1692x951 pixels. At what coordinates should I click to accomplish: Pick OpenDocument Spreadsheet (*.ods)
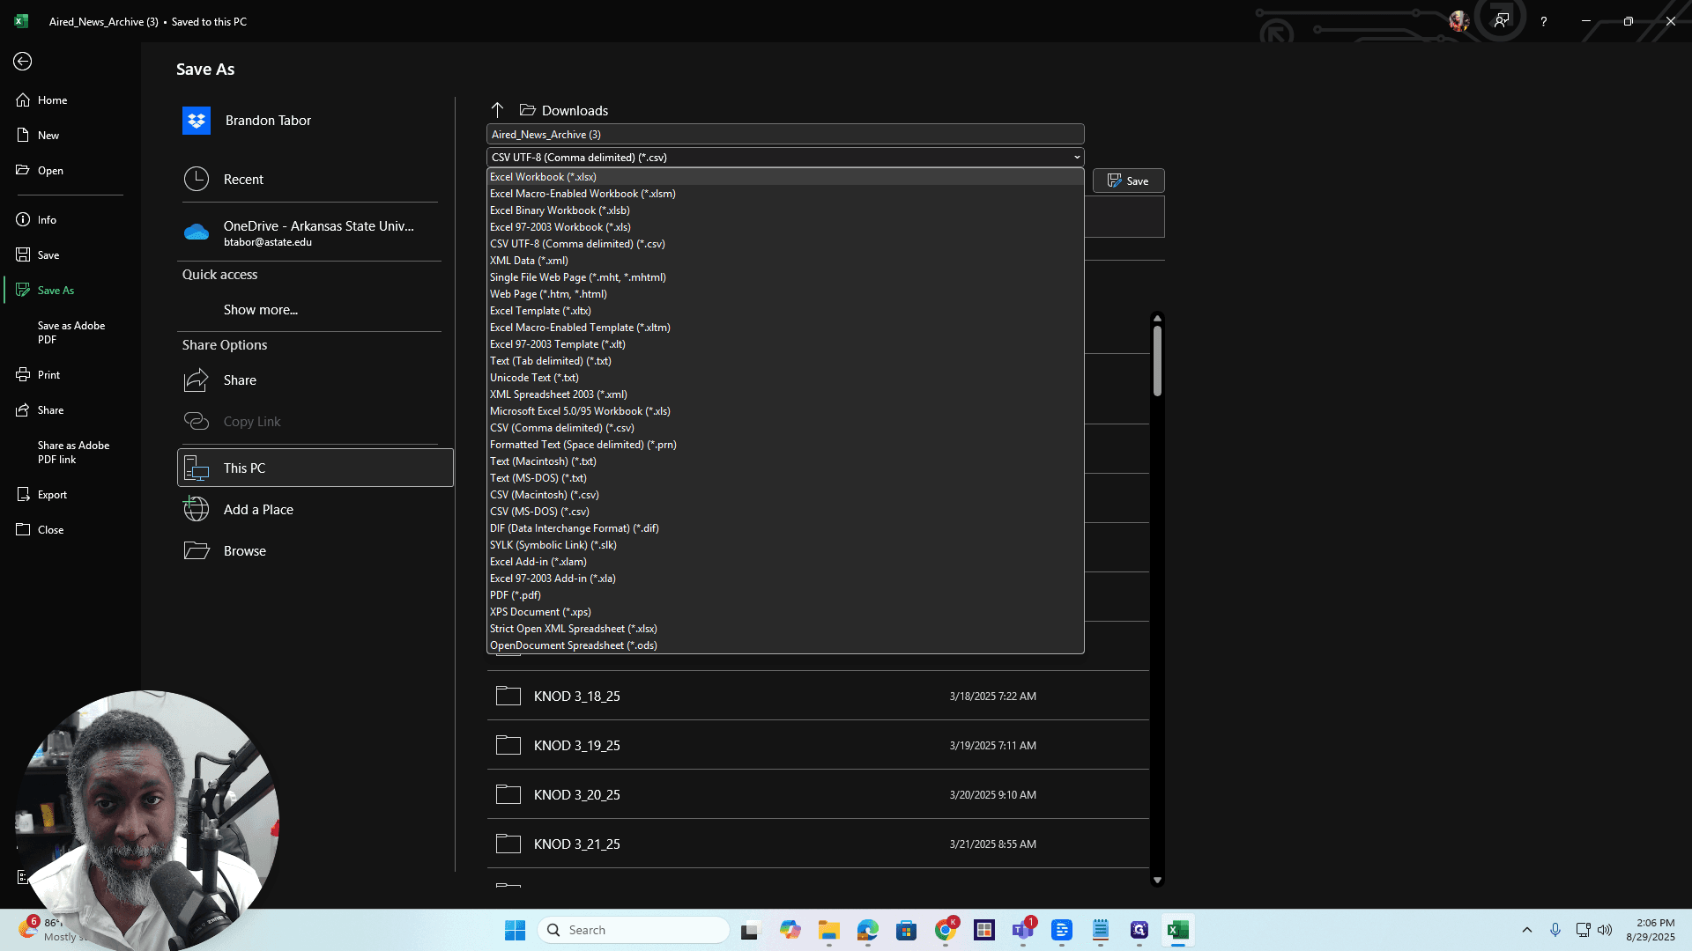pos(785,645)
